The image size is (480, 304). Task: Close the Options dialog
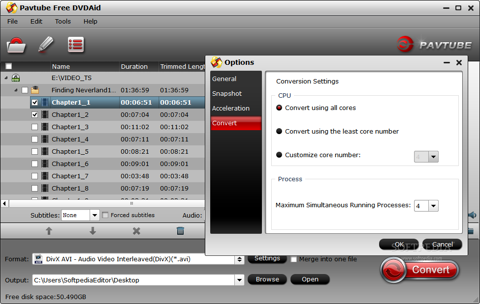click(459, 63)
